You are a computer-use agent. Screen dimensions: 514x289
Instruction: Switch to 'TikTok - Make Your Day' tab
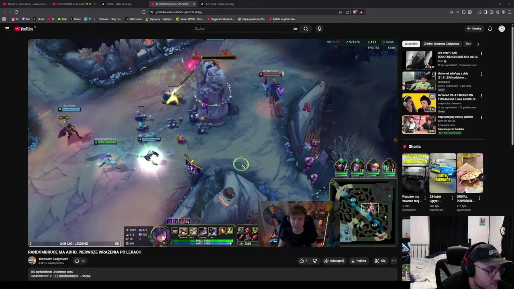tap(123, 4)
